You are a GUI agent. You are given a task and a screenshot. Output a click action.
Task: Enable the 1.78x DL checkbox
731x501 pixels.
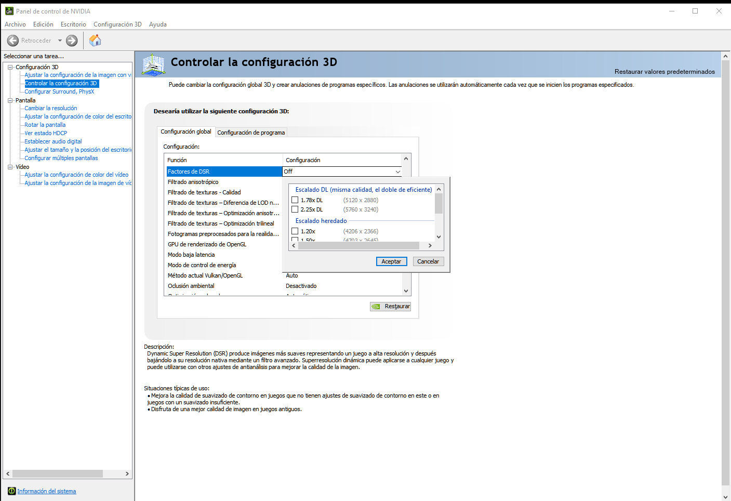click(x=295, y=200)
